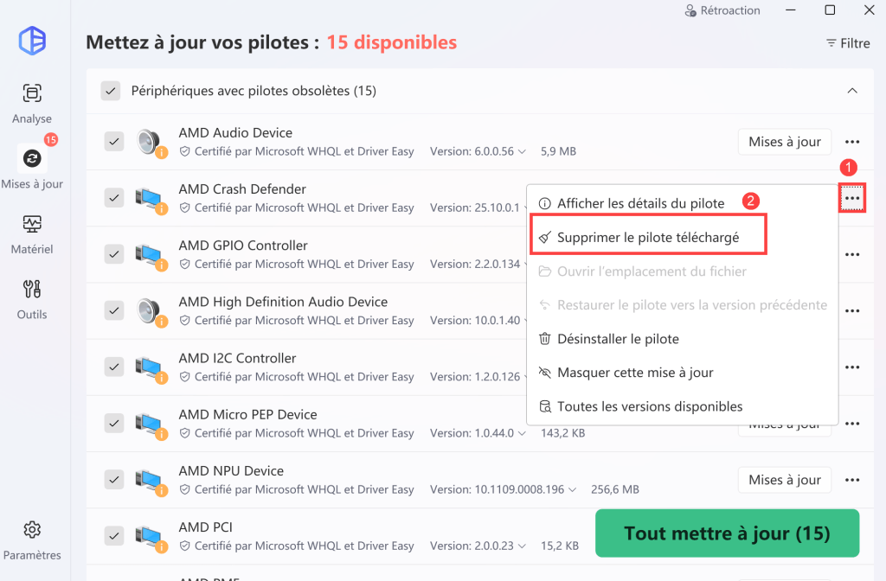Choose Désinstaller le pilote menu entry
Screen dimensions: 886x581
[682, 339]
